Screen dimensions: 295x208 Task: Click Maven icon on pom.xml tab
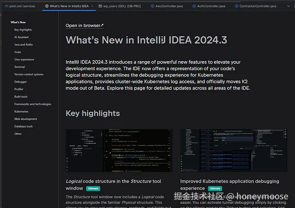(x=6, y=6)
